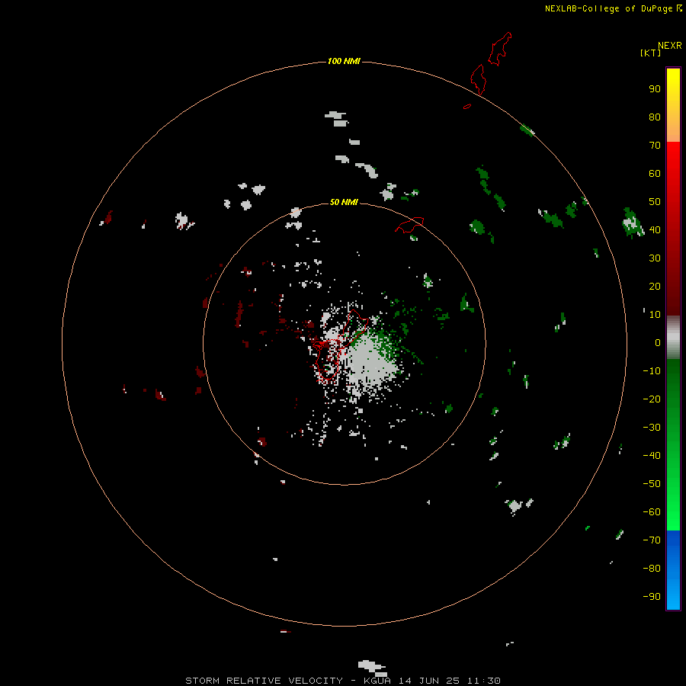The width and height of the screenshot is (686, 686).
Task: Click the positive 60 knot scale label
Action: [655, 173]
